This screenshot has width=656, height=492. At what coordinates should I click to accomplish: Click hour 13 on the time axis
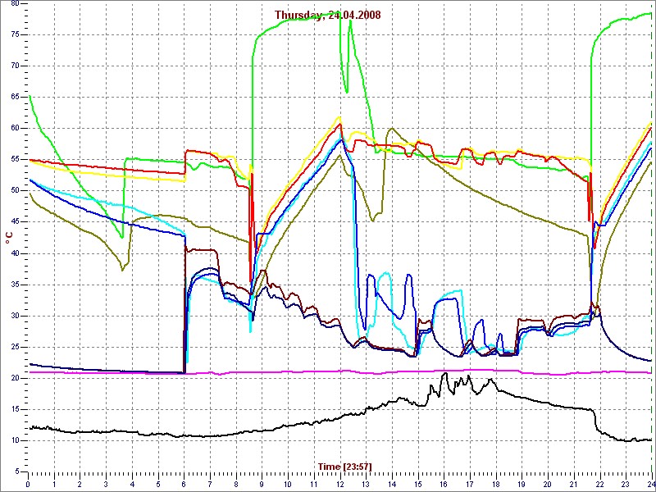(x=366, y=485)
